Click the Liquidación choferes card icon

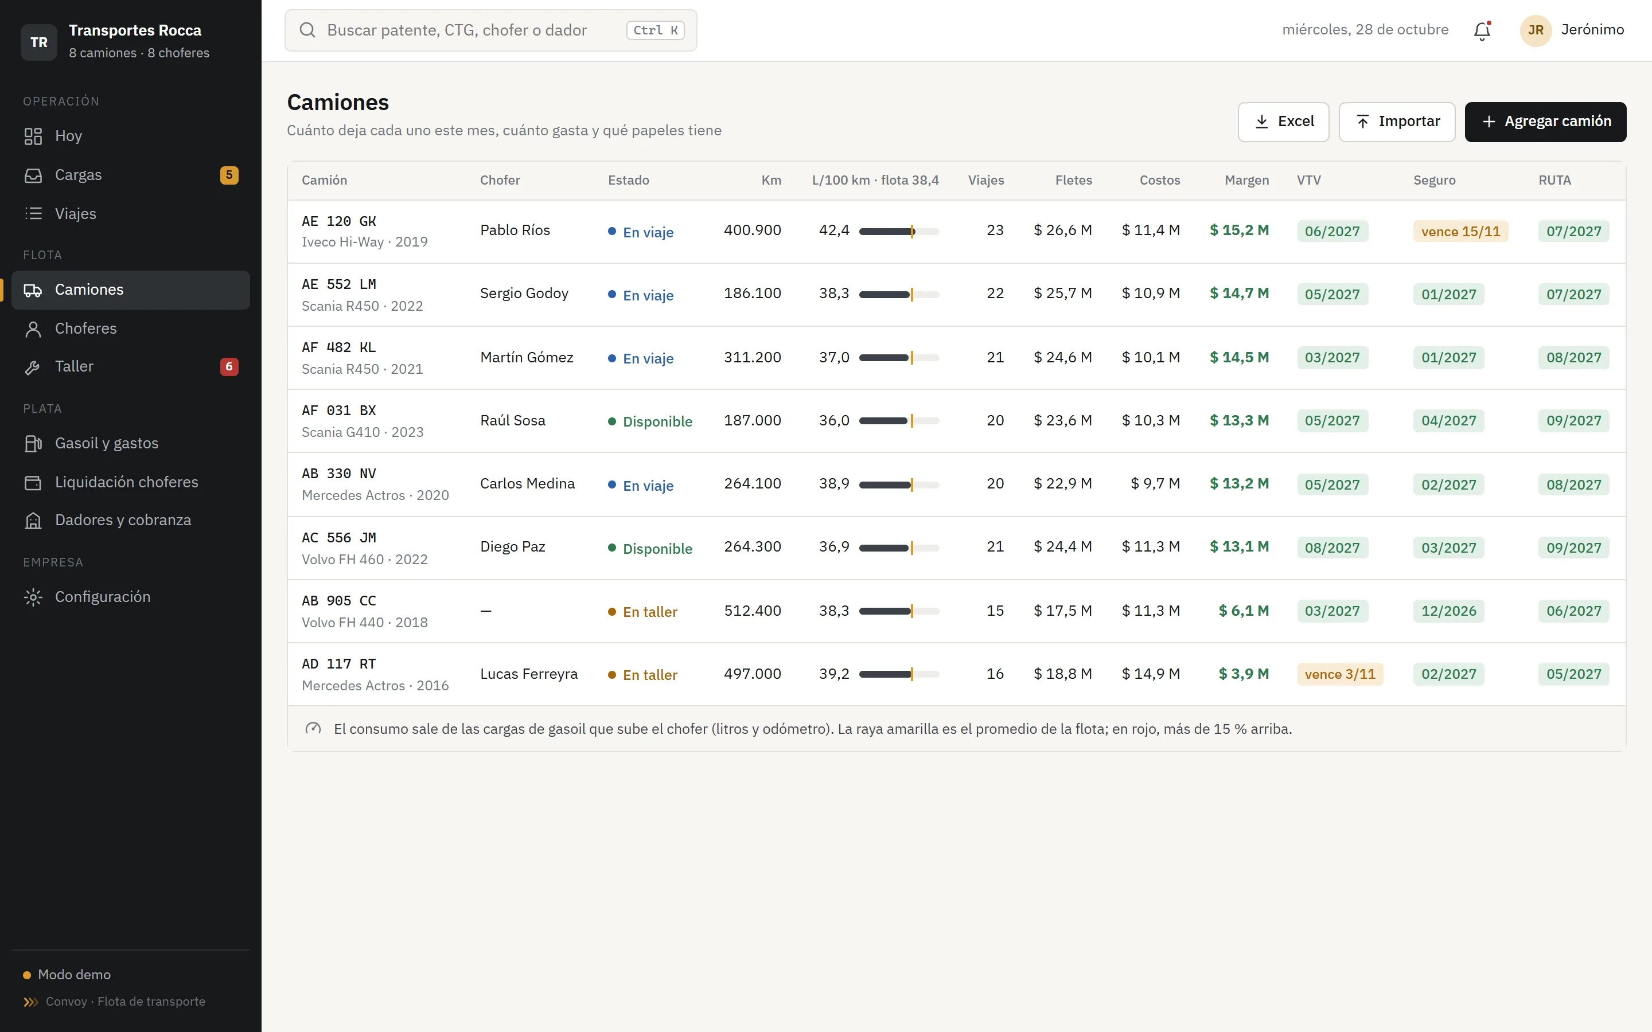click(x=33, y=483)
